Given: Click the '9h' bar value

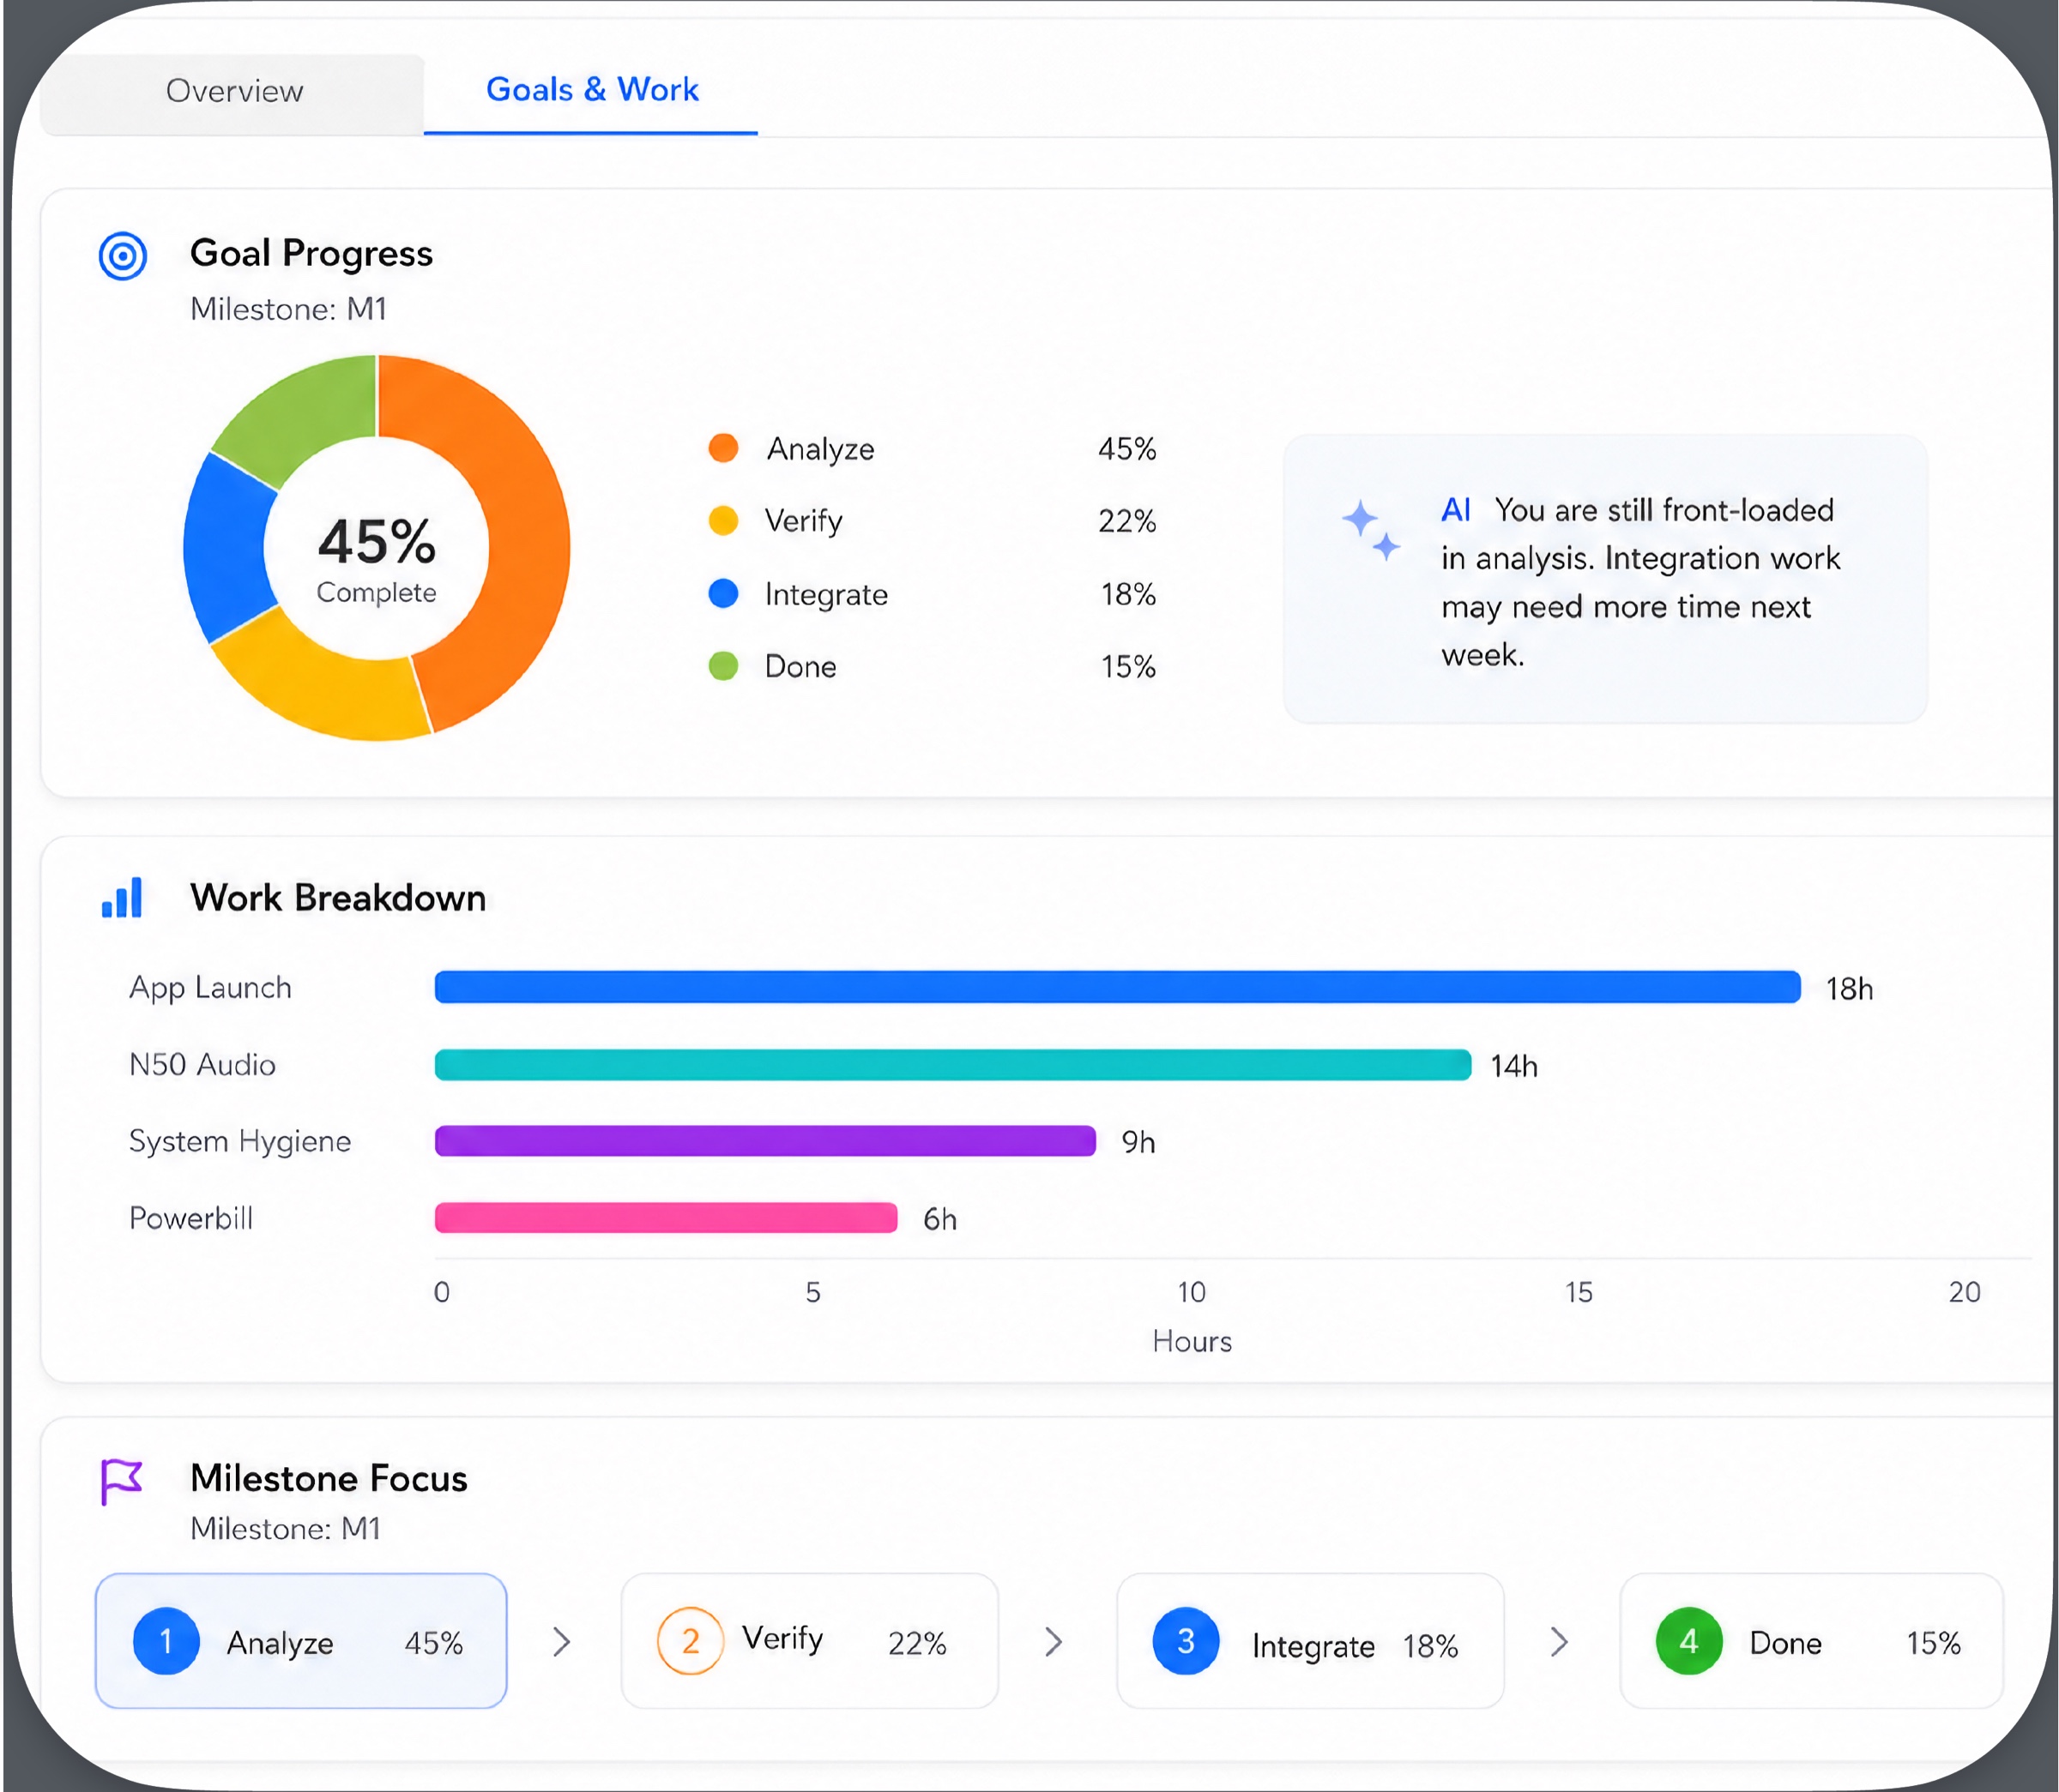Looking at the screenshot, I should (1138, 1142).
